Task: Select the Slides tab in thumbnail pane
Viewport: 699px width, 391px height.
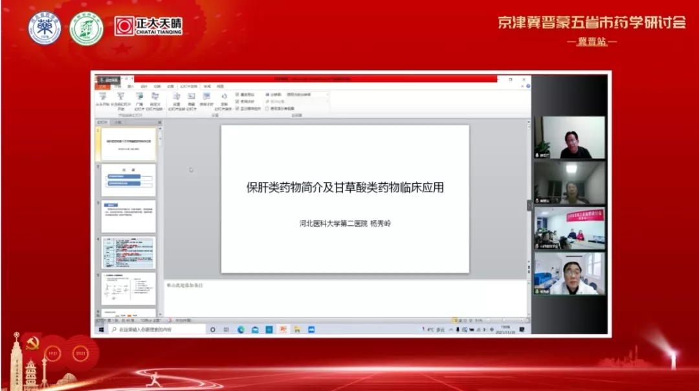Action: coord(102,122)
